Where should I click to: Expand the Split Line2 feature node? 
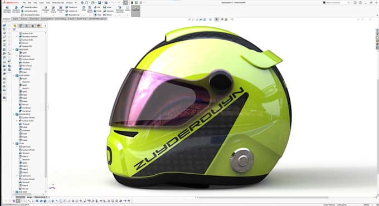click(17, 146)
